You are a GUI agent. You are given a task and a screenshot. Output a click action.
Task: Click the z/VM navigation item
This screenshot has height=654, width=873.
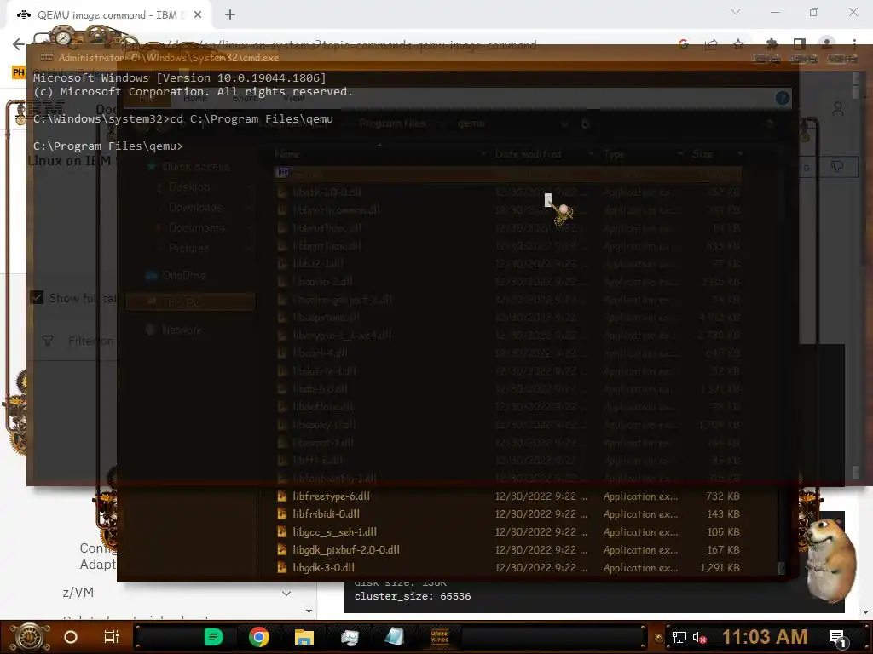tap(78, 593)
